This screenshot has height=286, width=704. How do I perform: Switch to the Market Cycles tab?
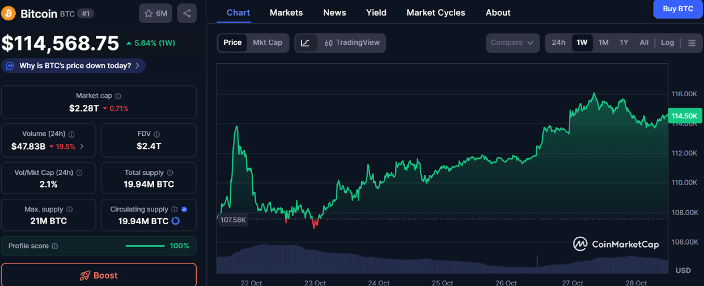pyautogui.click(x=435, y=12)
